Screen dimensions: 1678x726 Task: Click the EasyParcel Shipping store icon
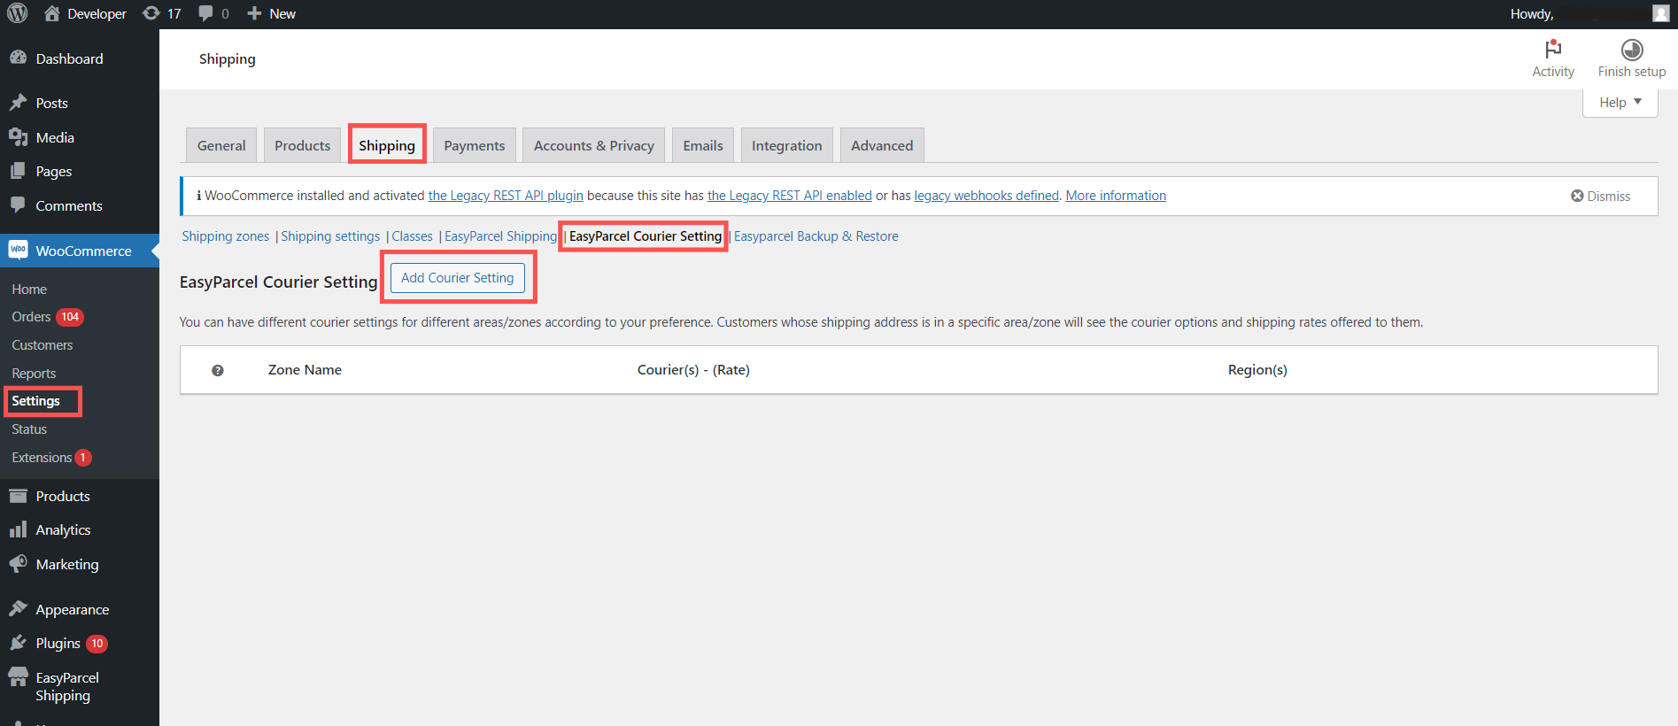click(x=18, y=677)
